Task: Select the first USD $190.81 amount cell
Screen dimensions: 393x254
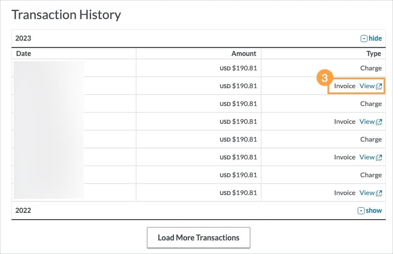Action: (x=238, y=68)
